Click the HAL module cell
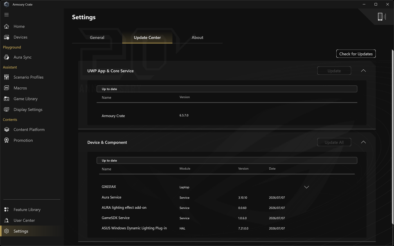 182,228
